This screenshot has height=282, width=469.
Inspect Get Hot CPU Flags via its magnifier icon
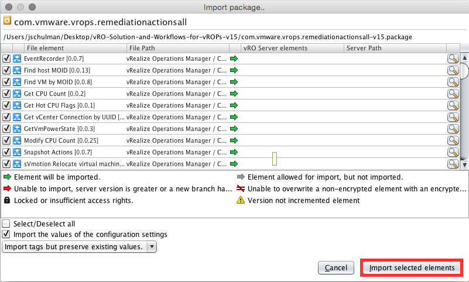click(x=453, y=105)
